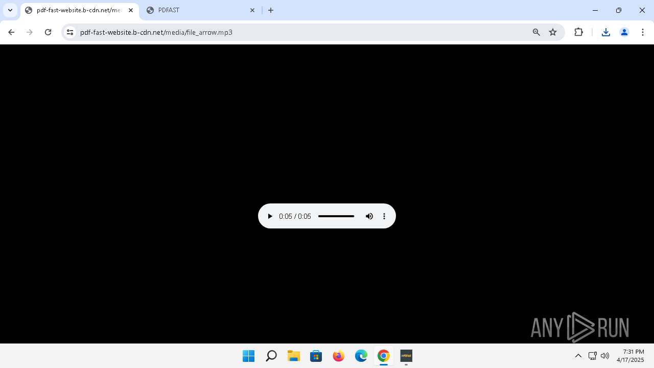The width and height of the screenshot is (654, 368).
Task: Expand the tab search dropdown
Action: [x=10, y=10]
